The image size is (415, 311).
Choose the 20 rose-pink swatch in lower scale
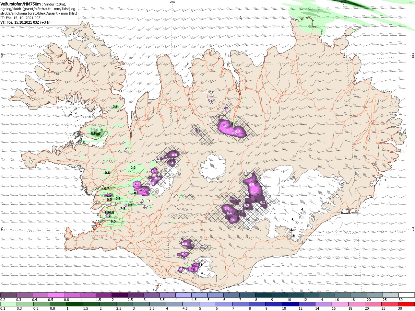pos(373,304)
